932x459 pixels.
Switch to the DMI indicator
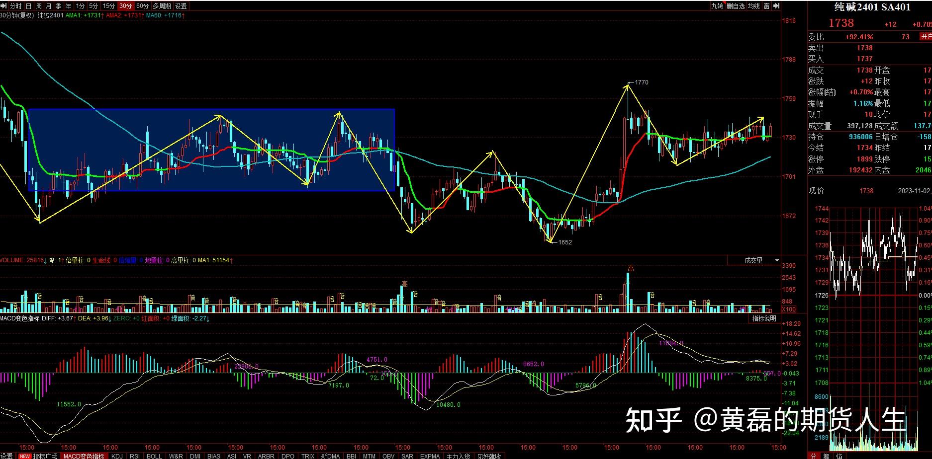(195, 456)
